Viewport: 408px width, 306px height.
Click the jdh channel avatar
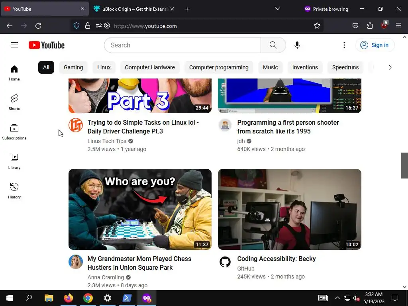(225, 125)
